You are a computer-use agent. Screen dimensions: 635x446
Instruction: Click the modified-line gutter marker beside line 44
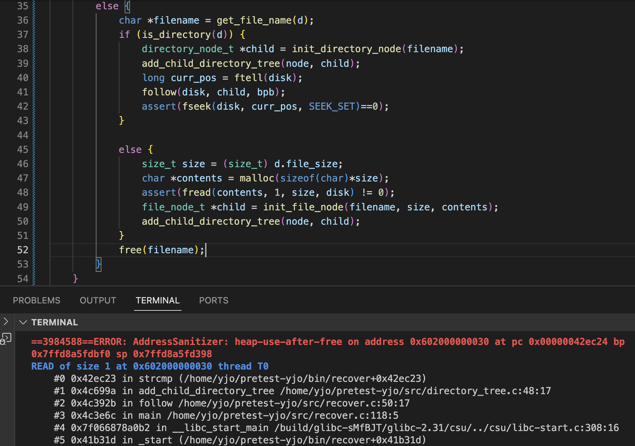tap(34, 135)
